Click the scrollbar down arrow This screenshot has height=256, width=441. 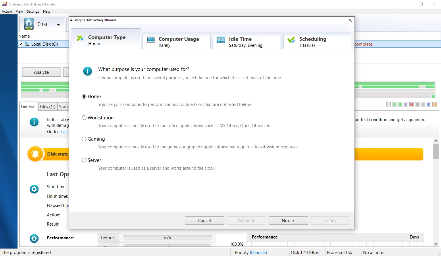pyautogui.click(x=436, y=244)
